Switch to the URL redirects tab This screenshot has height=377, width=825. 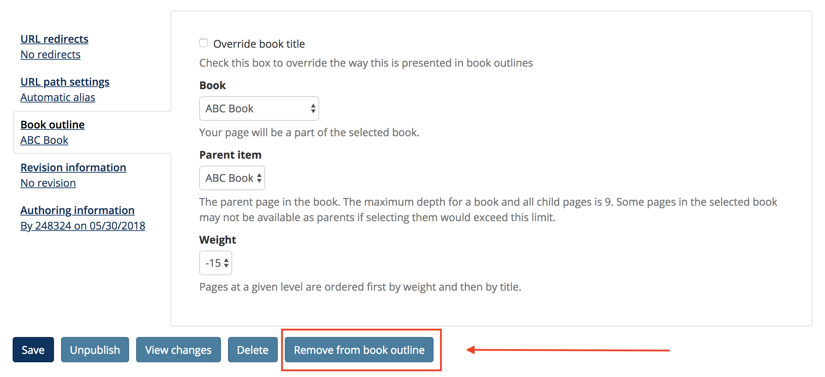tap(54, 39)
